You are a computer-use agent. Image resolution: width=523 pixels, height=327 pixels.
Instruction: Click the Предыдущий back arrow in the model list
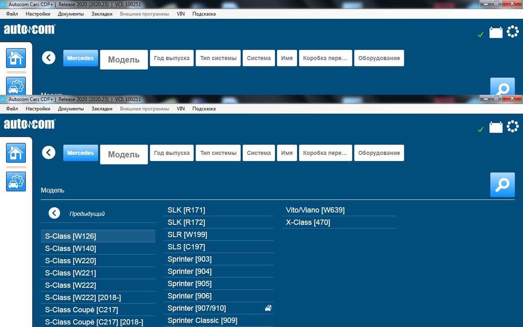[54, 213]
